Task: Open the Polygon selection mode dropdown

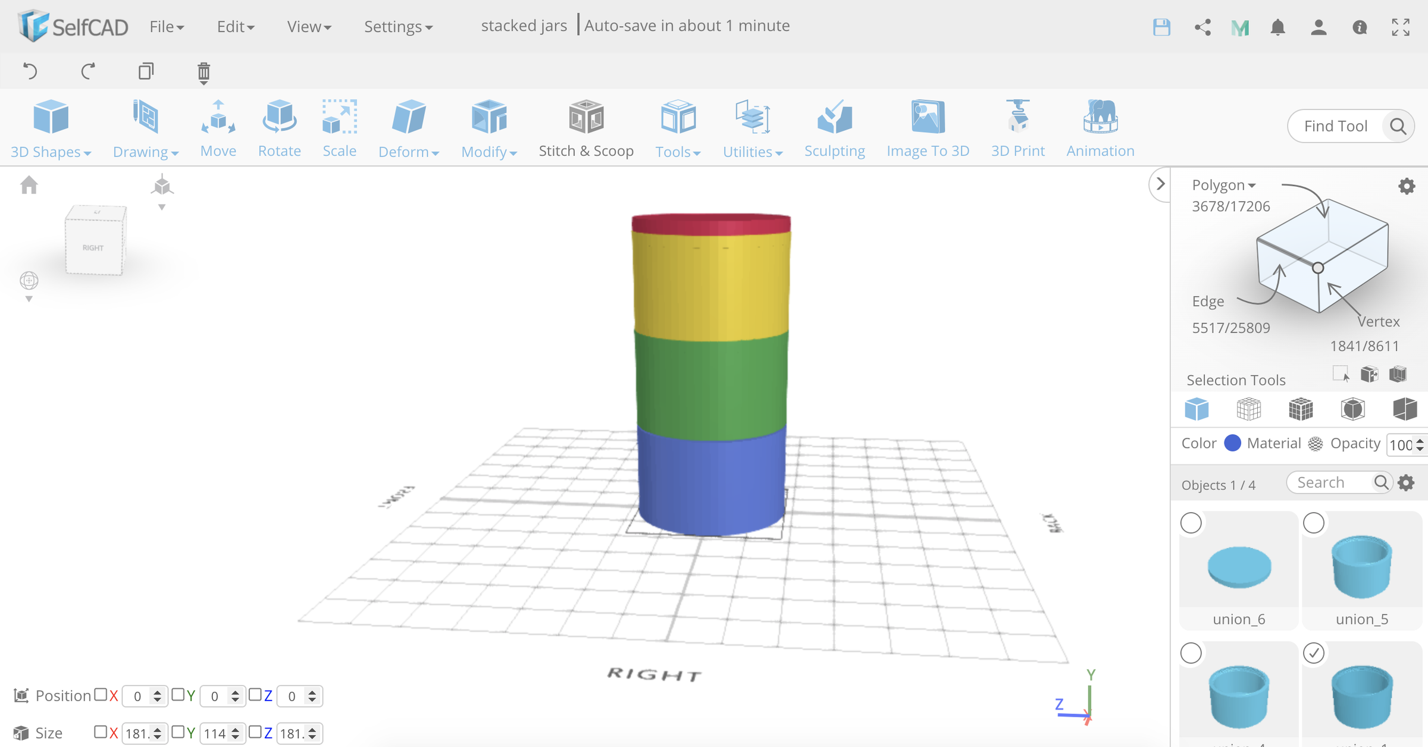Action: point(1223,185)
